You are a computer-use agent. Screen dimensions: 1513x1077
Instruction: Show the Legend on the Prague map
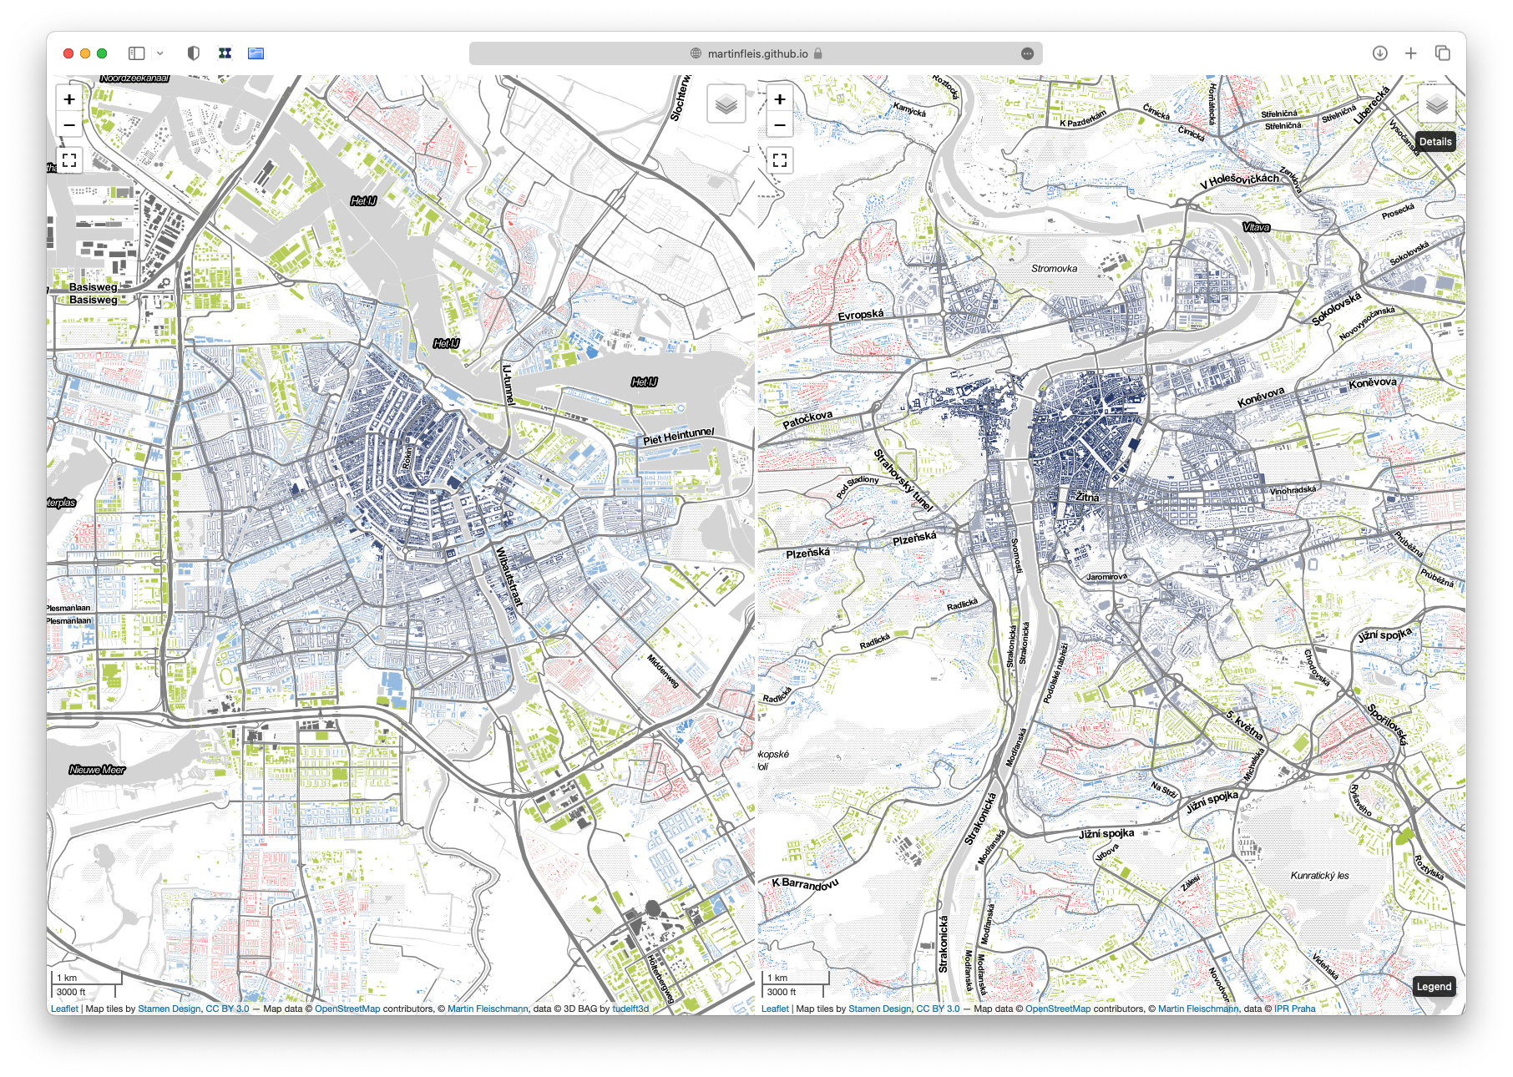coord(1434,987)
